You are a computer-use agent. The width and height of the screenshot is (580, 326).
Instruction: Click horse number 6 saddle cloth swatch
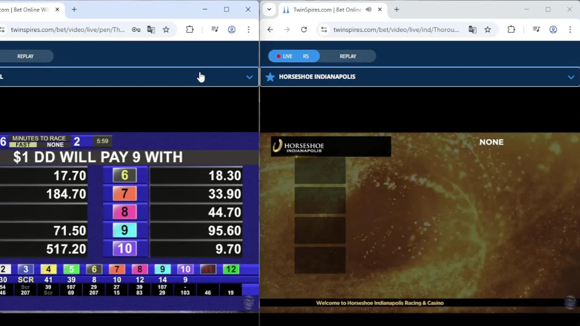click(124, 175)
